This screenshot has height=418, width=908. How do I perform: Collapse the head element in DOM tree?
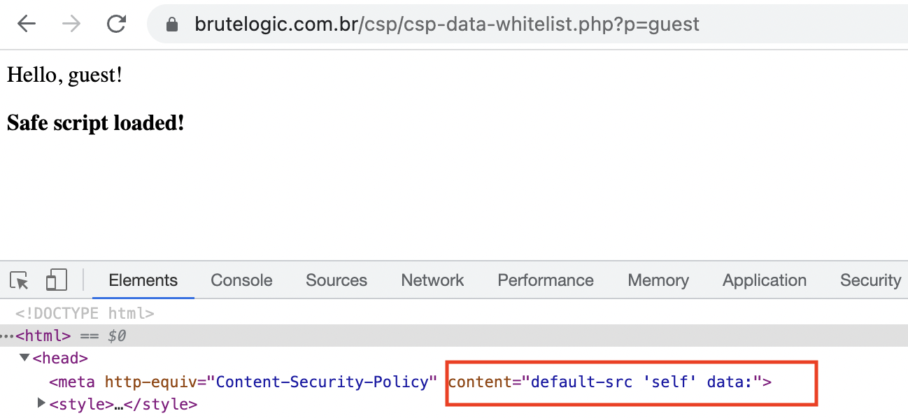(x=26, y=358)
